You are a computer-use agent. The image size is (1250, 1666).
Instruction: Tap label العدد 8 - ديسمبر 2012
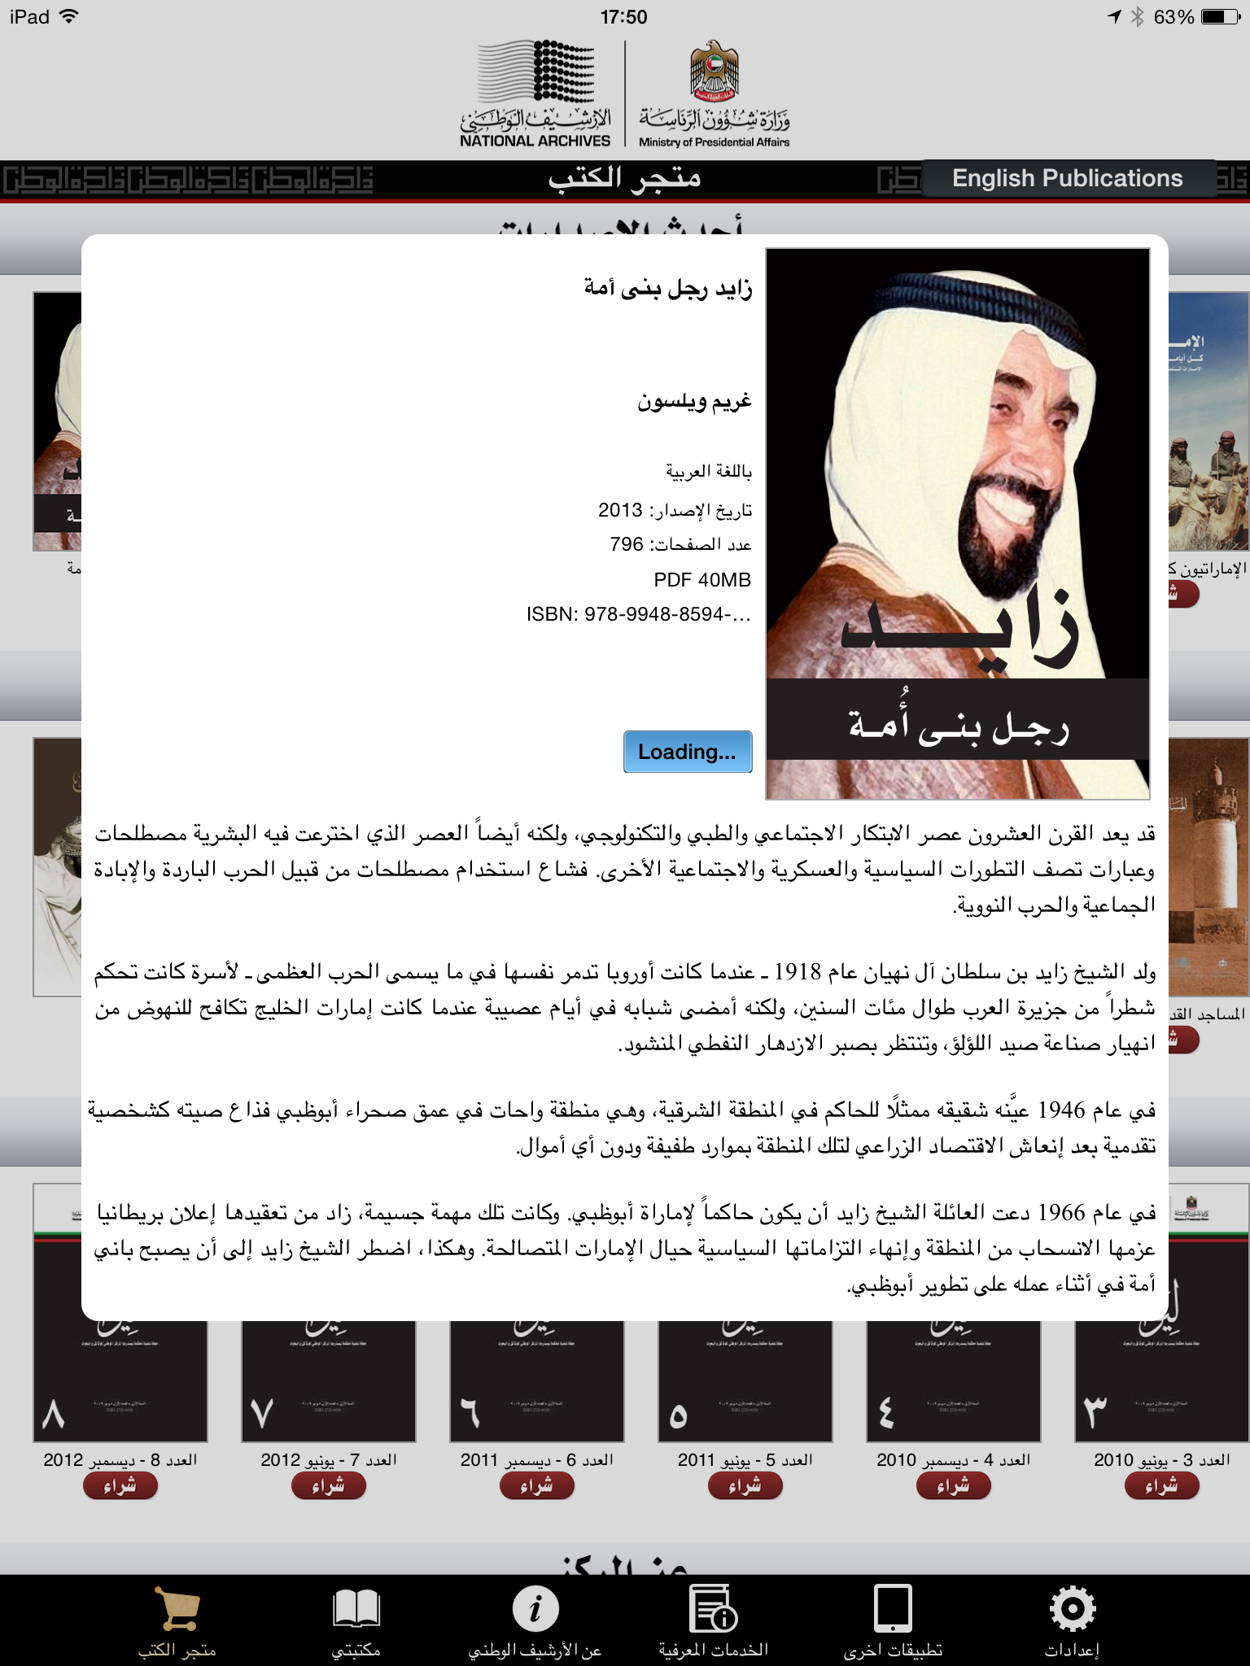120,1459
